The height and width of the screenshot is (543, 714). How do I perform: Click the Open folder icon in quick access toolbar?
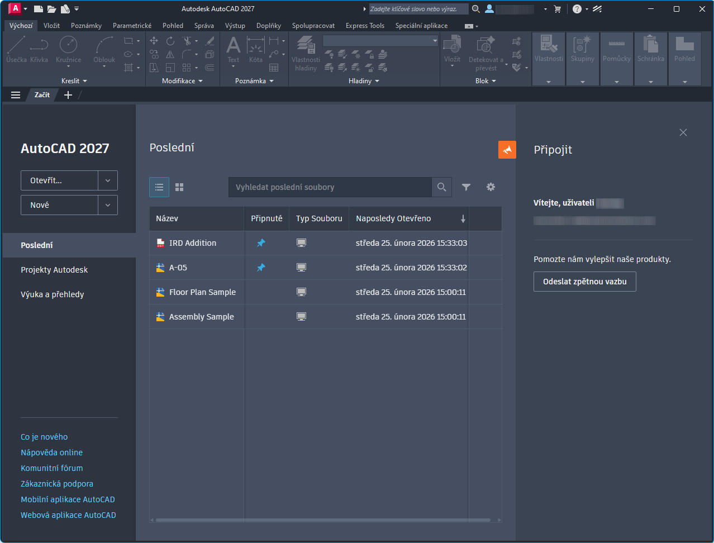(52, 9)
